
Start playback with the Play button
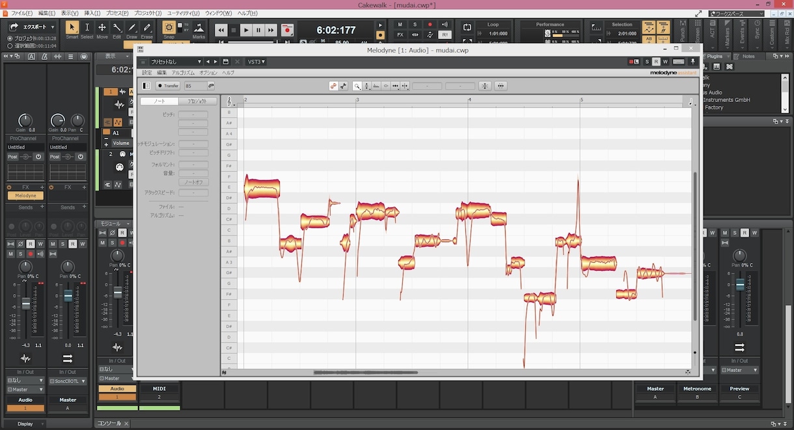tap(246, 30)
